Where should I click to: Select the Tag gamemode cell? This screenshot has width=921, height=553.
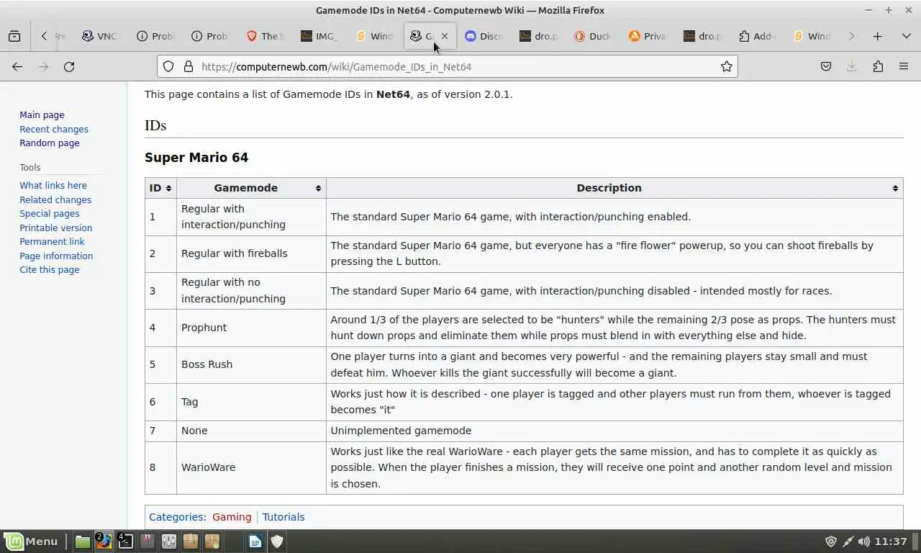pyautogui.click(x=251, y=402)
